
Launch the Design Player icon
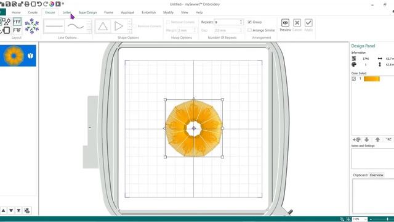58,4
